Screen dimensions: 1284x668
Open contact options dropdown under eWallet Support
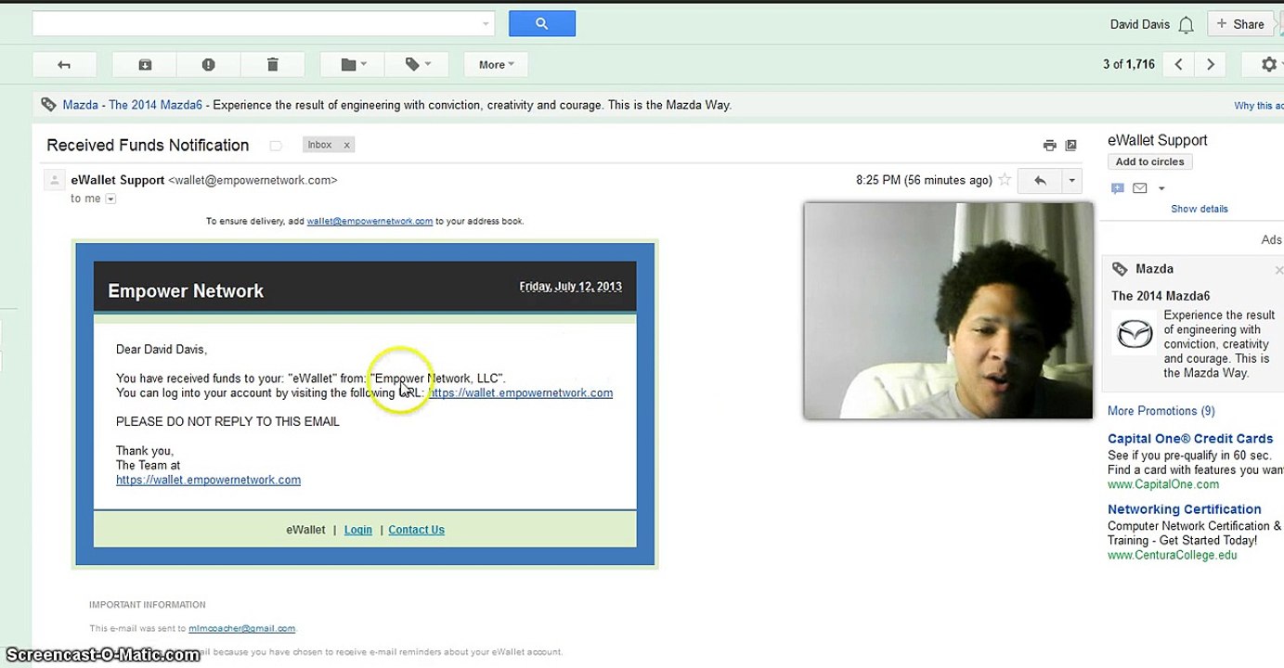1161,188
